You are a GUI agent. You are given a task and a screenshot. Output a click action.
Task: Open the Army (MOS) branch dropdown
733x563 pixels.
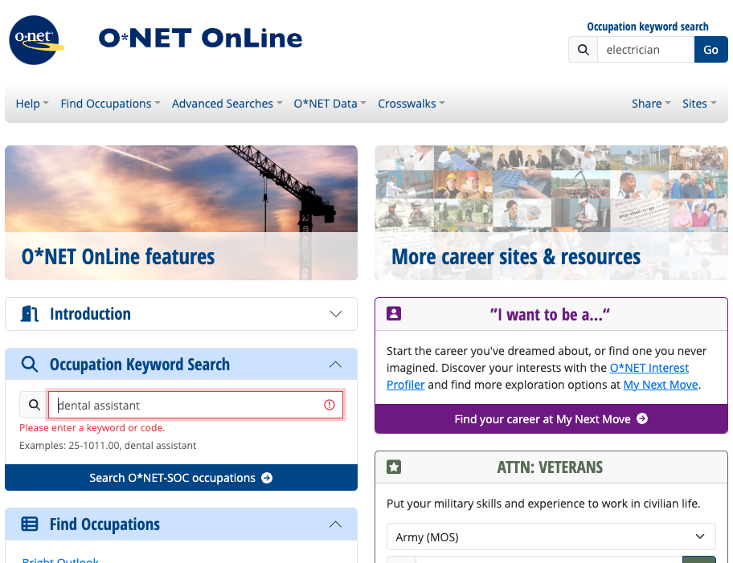[x=551, y=536]
